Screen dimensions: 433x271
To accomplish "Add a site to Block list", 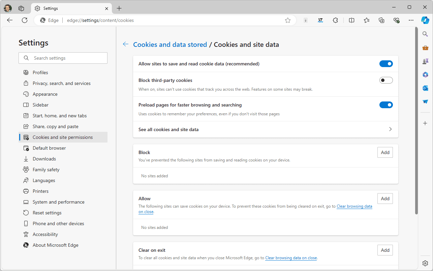I will pyautogui.click(x=385, y=152).
